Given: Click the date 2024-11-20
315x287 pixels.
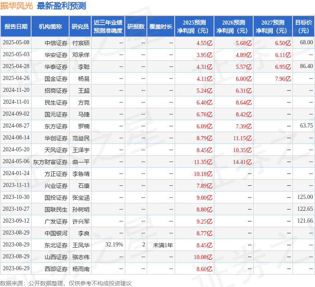Looking at the screenshot, I should [x=16, y=90].
